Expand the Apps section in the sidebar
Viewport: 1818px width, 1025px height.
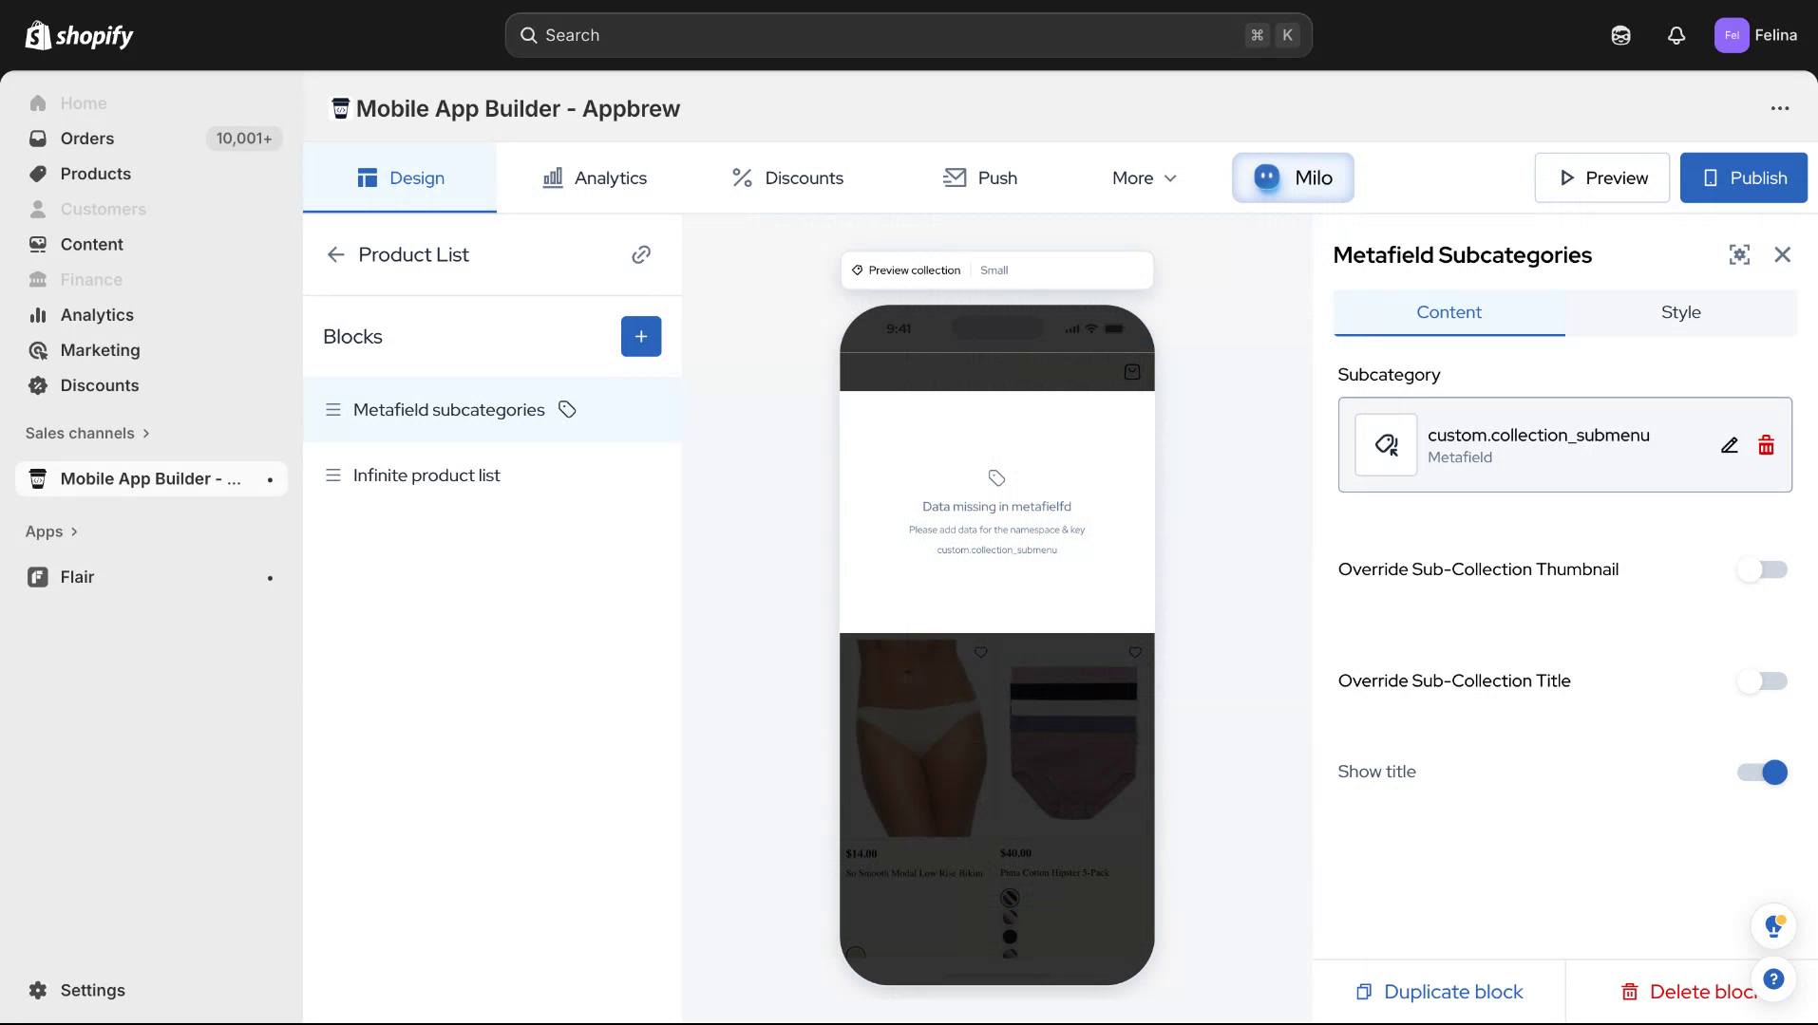tap(51, 531)
